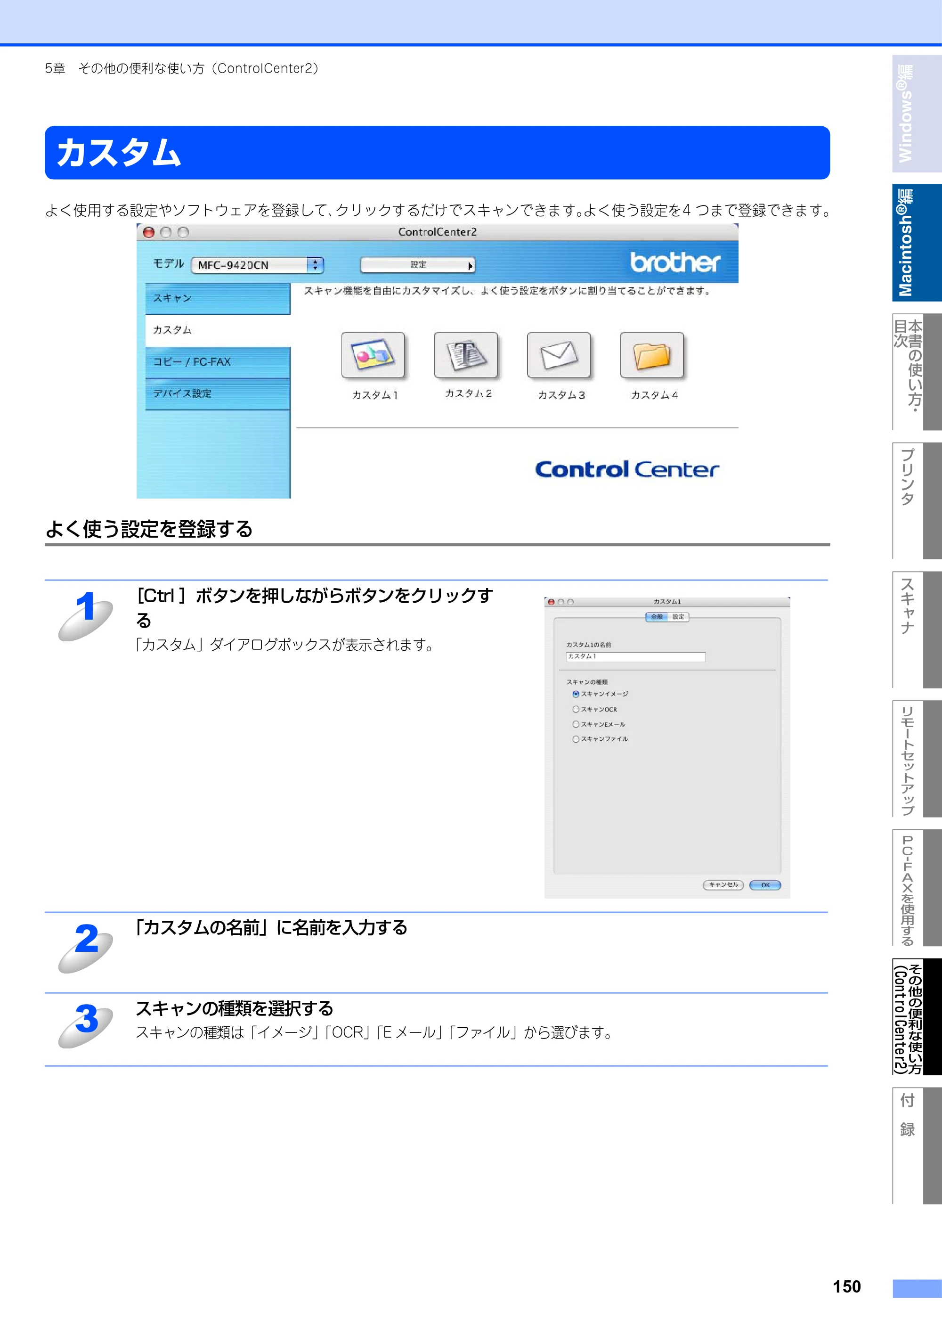Go to the Macintosh®編 side tab

click(917, 243)
